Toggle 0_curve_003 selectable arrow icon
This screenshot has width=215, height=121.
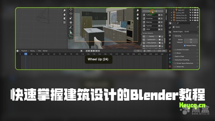coord(190,13)
